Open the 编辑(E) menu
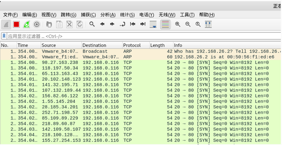 [x=30, y=15]
